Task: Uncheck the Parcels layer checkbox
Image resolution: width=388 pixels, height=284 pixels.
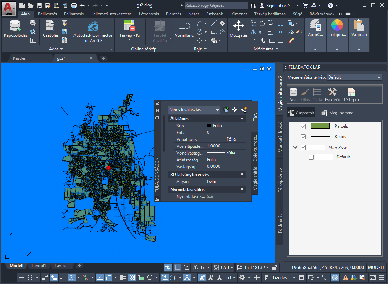Action: click(303, 126)
